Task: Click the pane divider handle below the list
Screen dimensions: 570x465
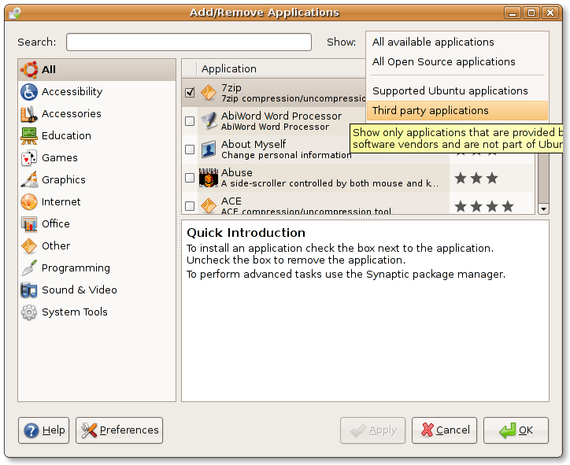Action: click(365, 217)
